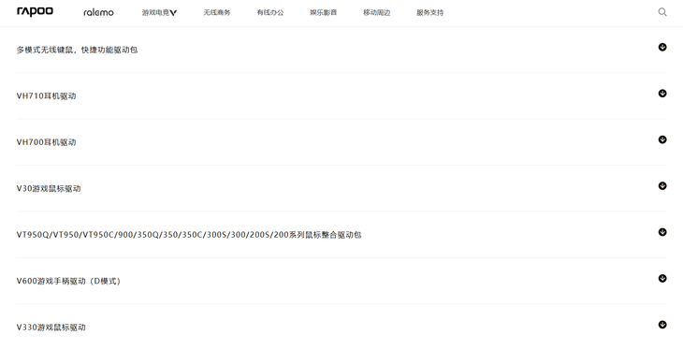Viewport: 683px width, 350px height.
Task: Open the 移动周边 menu
Action: (377, 13)
